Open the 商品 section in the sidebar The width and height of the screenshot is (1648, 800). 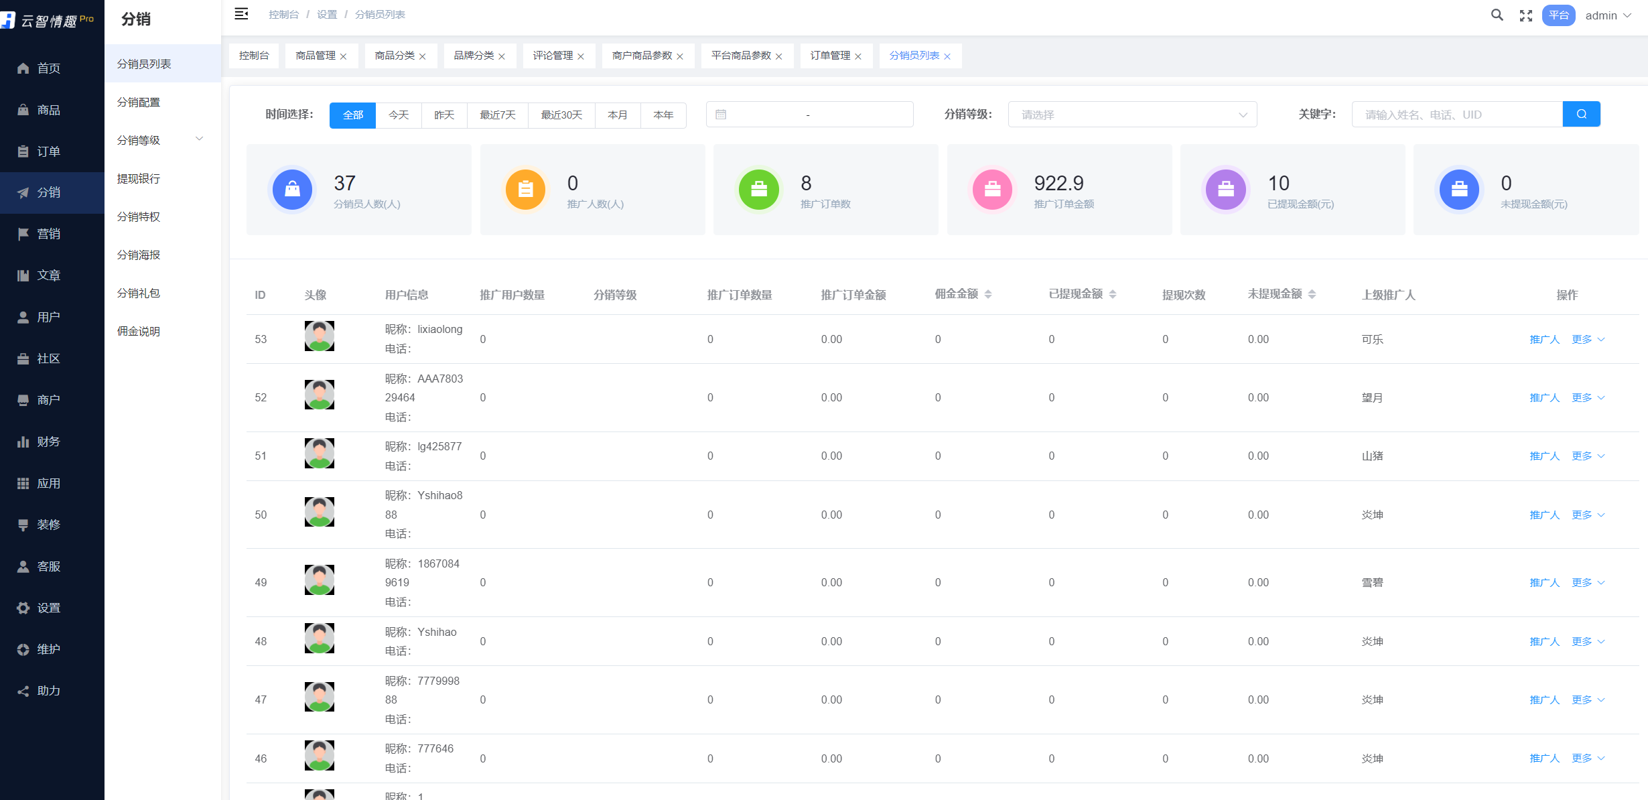[x=48, y=110]
